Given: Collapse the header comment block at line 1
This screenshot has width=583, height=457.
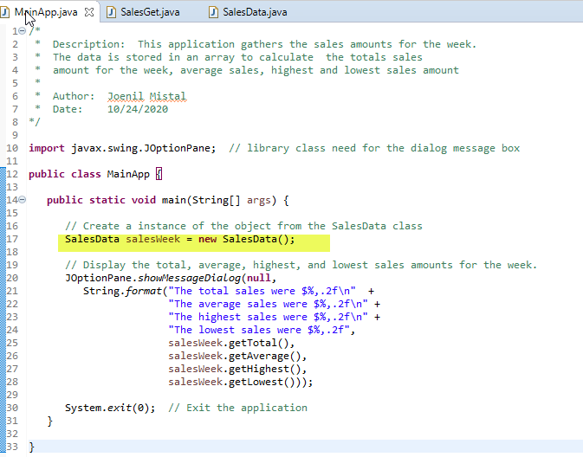Looking at the screenshot, I should (23, 31).
